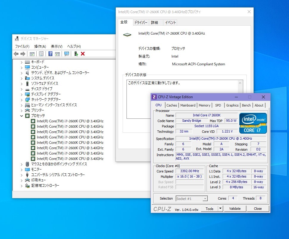Collapse the プロセッサ category chevron
Viewport: 289px width, 239px height.
point(21,116)
